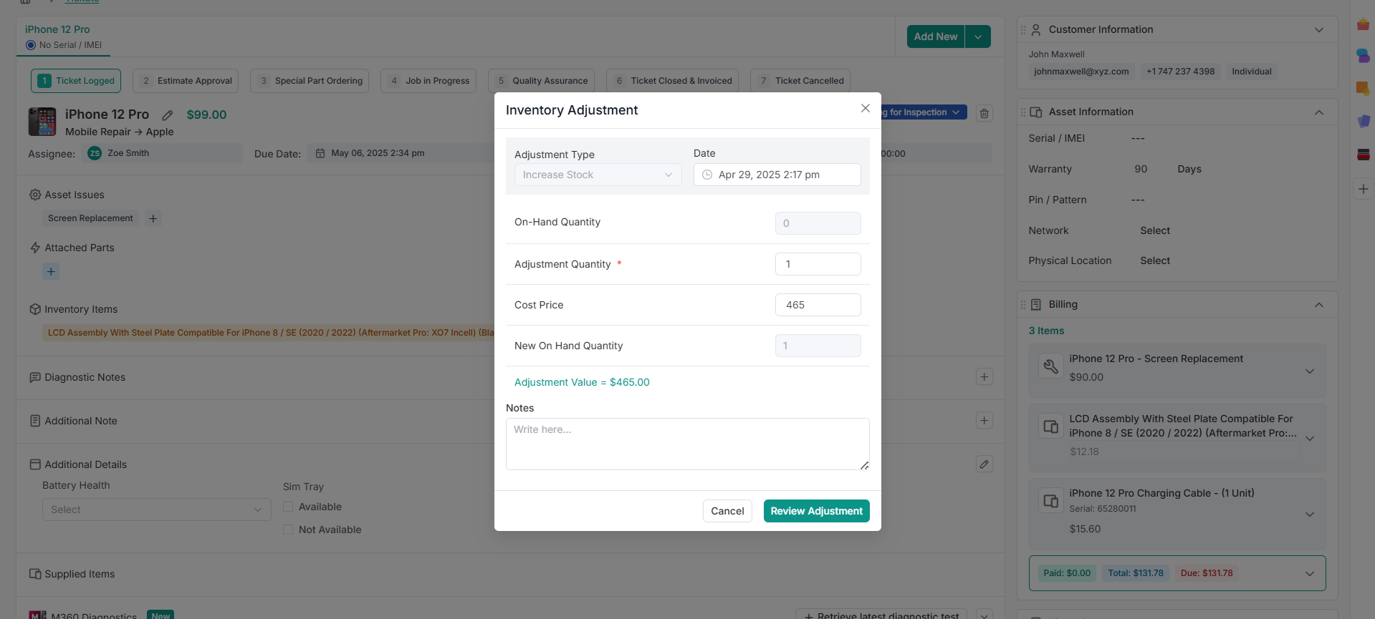
Task: Collapse the Billing panel
Action: coord(1319,305)
